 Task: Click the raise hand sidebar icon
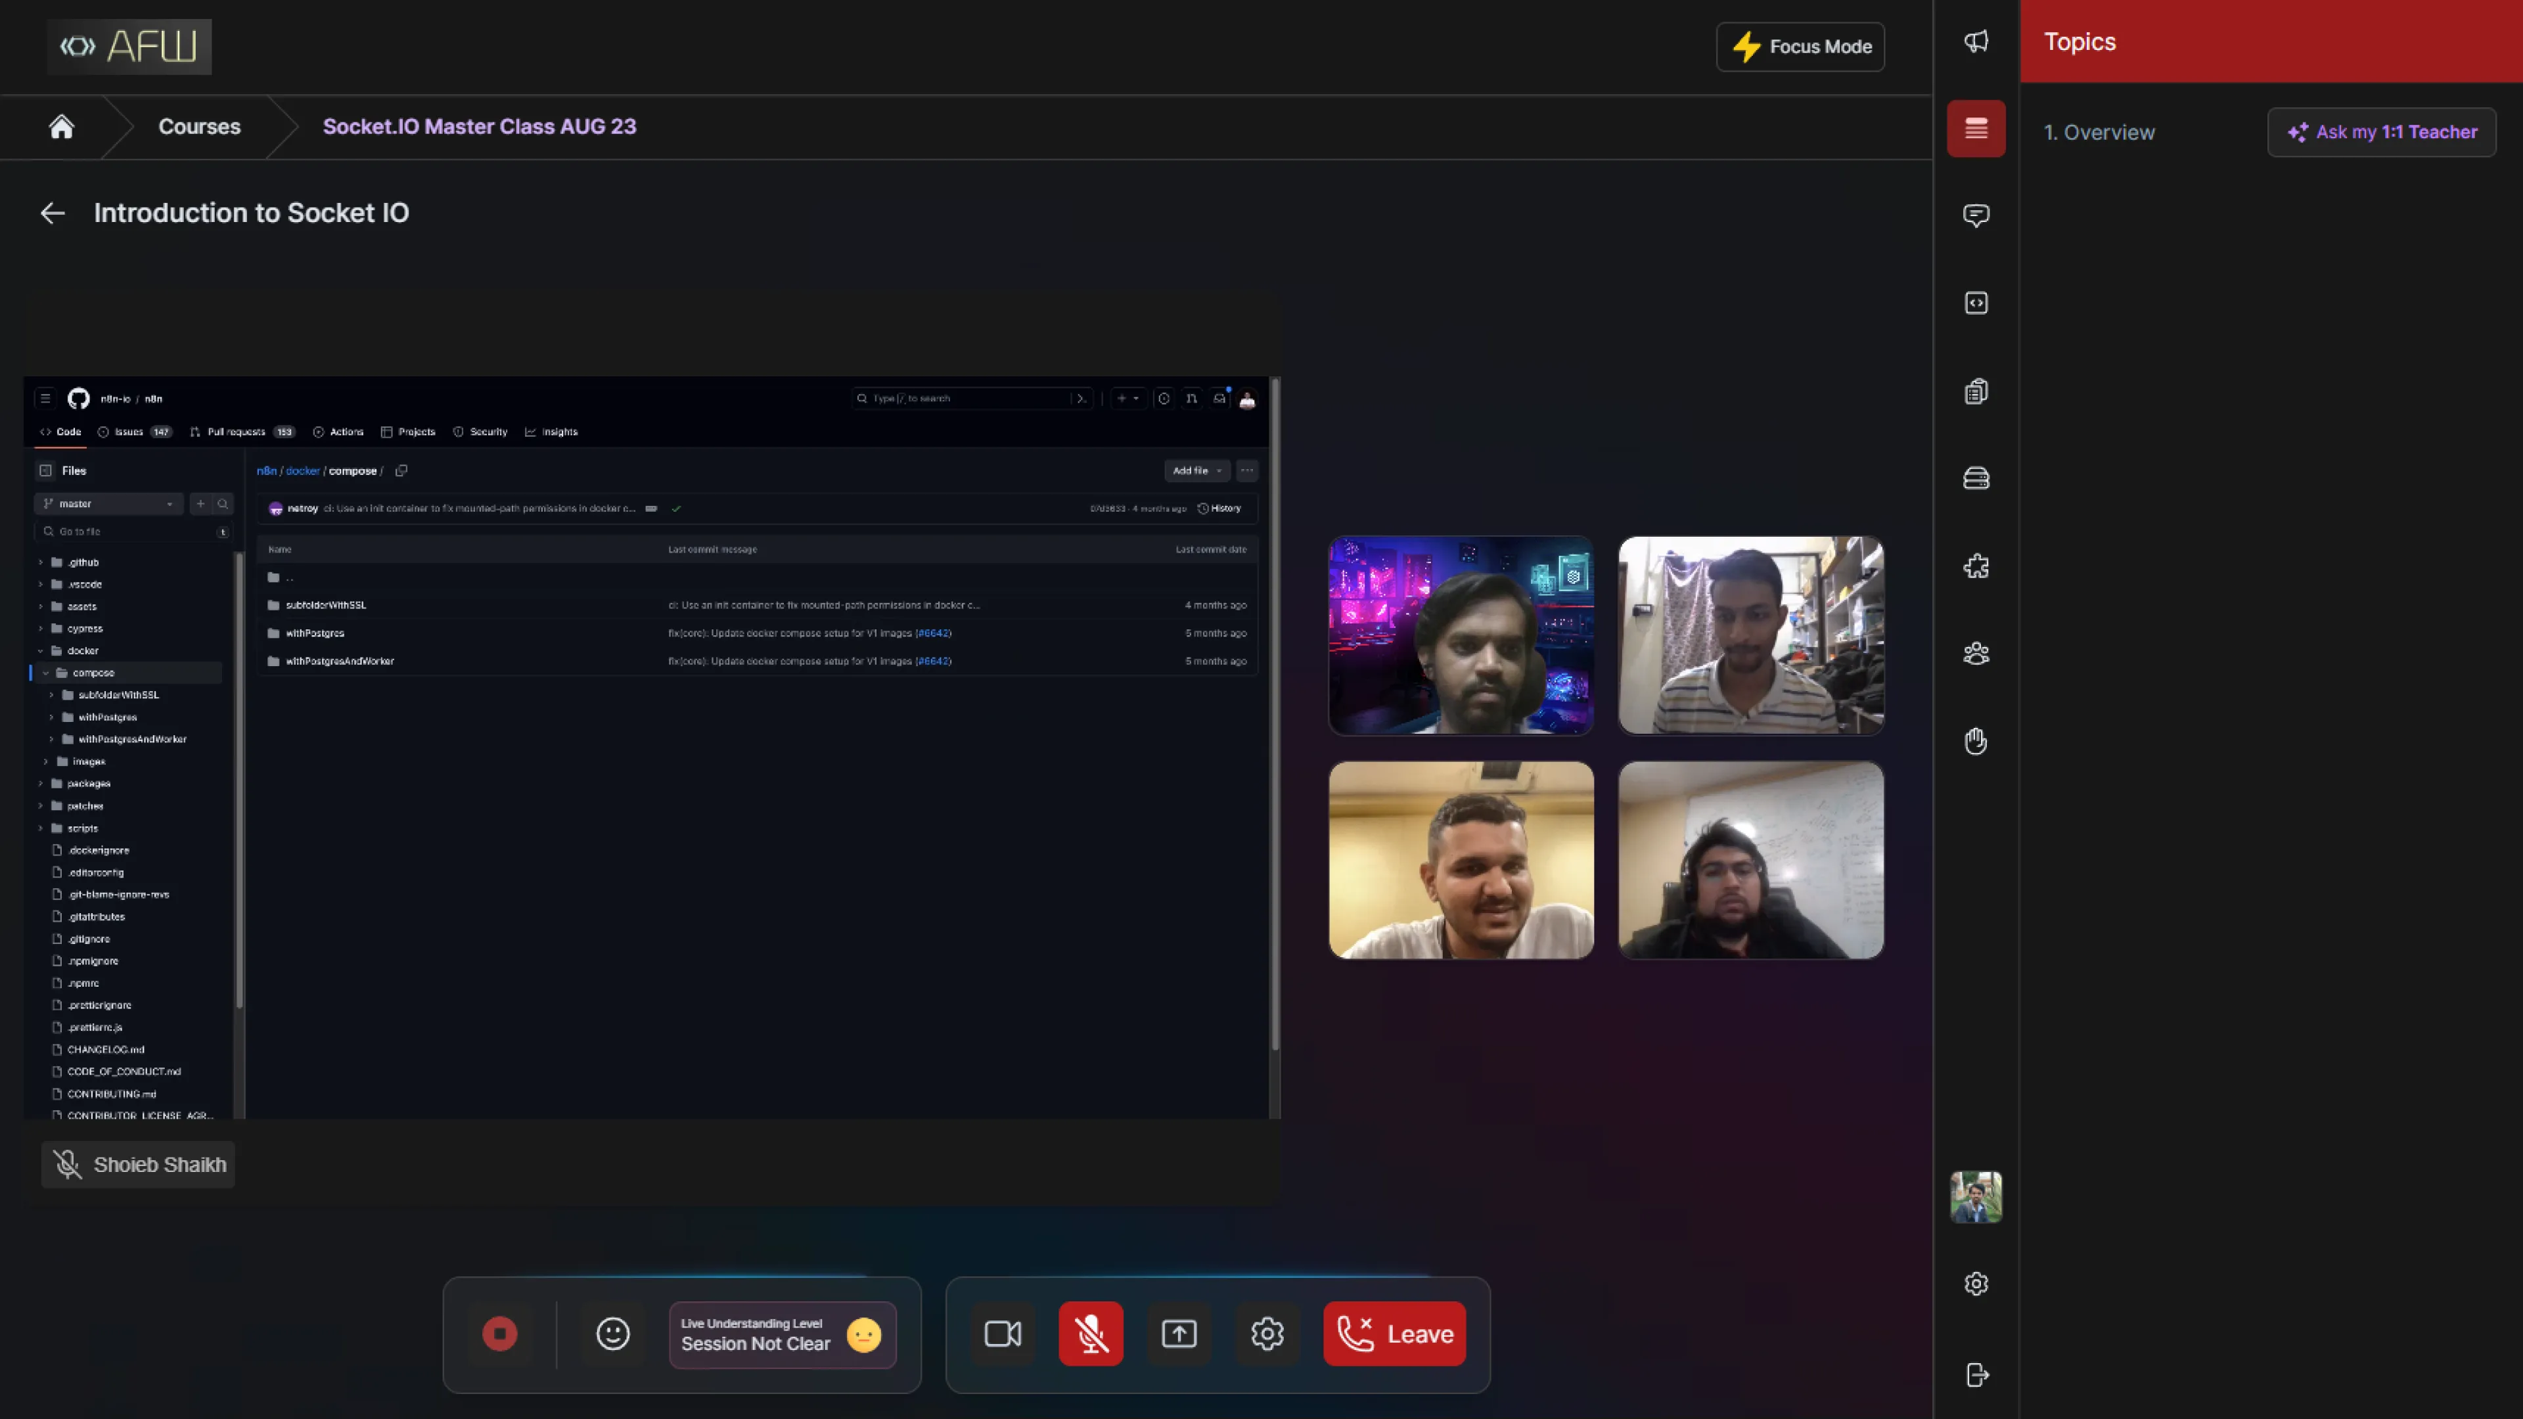[1976, 741]
